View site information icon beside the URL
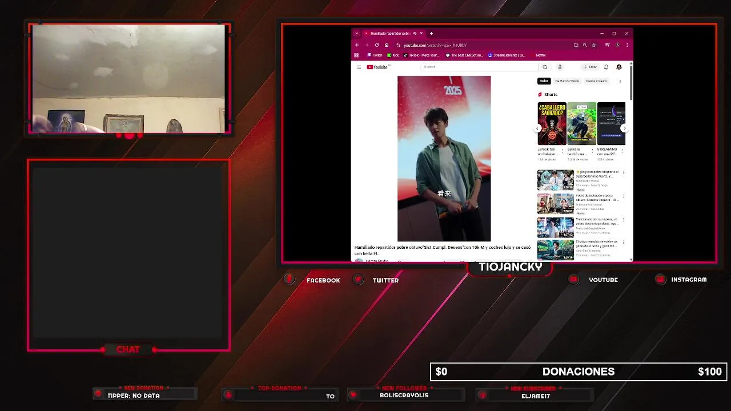The height and width of the screenshot is (411, 731). [398, 45]
